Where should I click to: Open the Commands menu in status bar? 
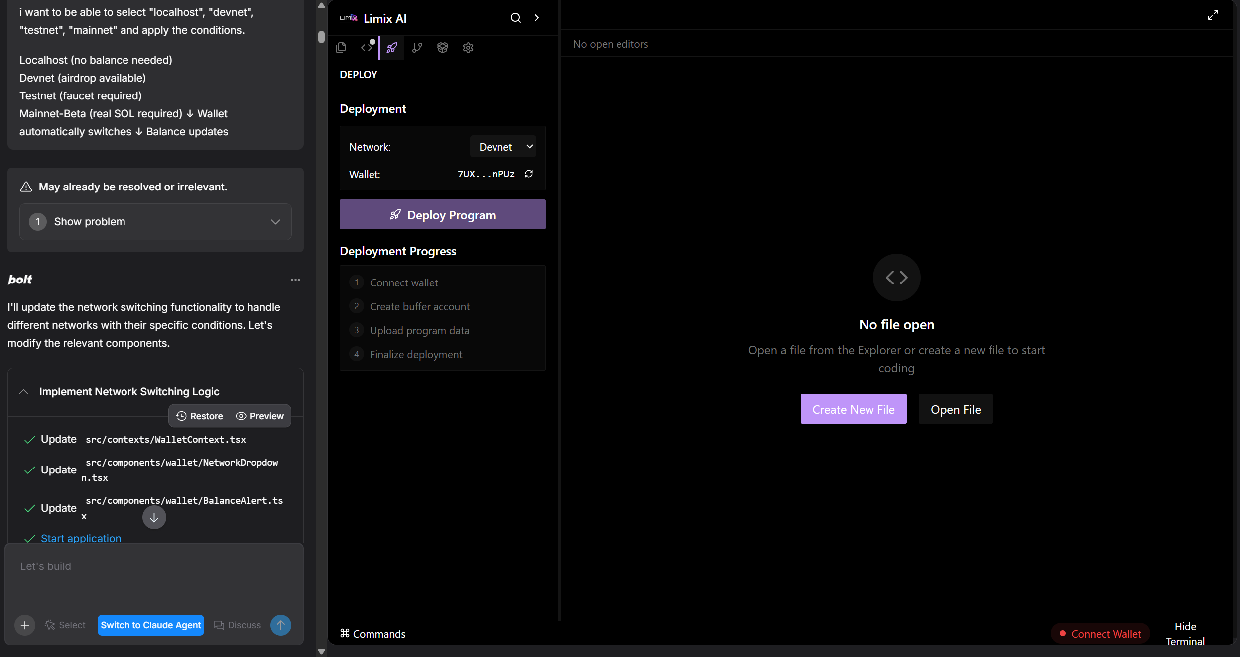(373, 633)
